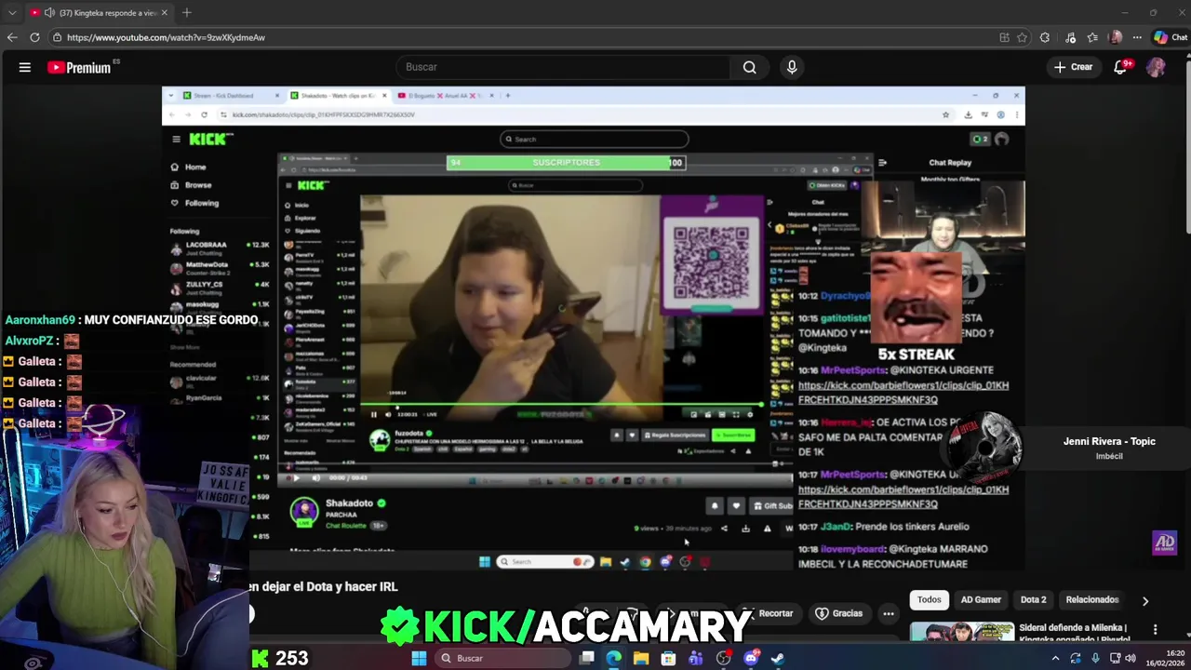Open Copilot Chat sidebar
Image resolution: width=1191 pixels, height=670 pixels.
click(x=1171, y=37)
